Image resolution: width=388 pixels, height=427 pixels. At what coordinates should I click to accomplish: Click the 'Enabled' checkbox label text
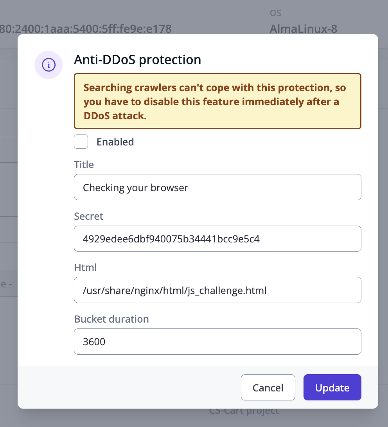[x=115, y=142]
